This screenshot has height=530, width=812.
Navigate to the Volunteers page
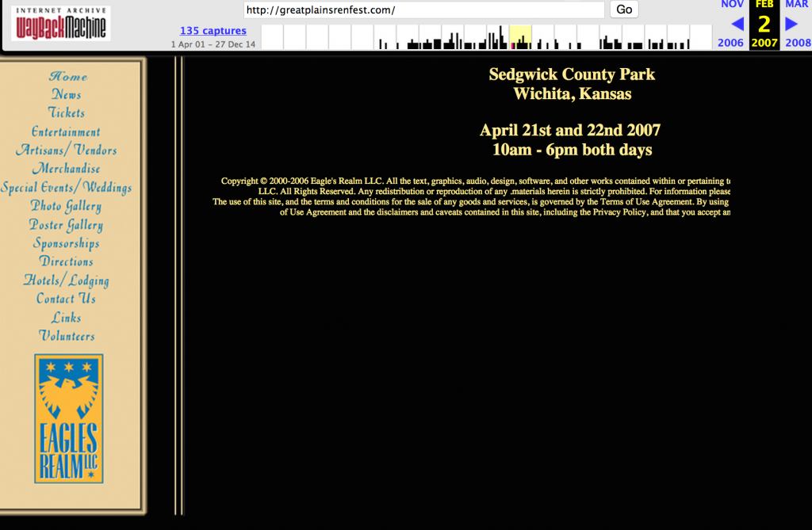(67, 336)
